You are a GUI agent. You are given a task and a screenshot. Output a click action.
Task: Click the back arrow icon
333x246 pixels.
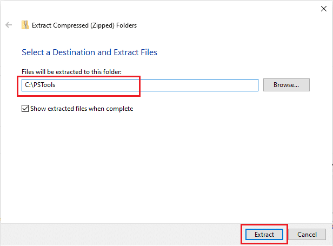pos(9,25)
